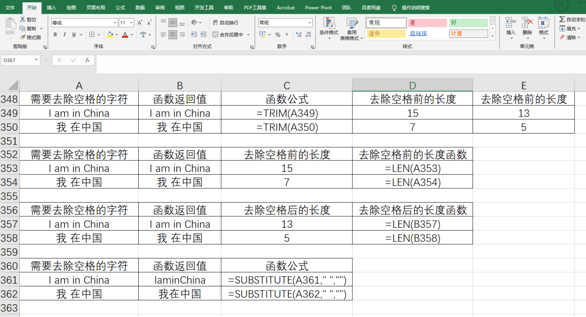Open the font name dropdown (等线)

[115, 22]
